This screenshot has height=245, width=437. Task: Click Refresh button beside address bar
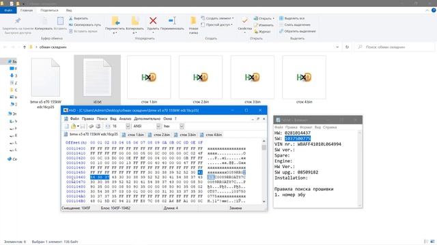347,47
